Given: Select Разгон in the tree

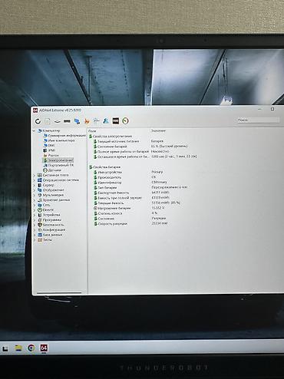Looking at the screenshot, I should pos(51,155).
